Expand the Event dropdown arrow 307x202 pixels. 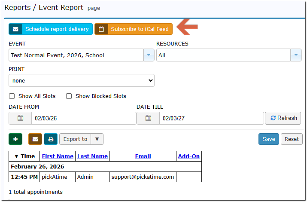149,55
